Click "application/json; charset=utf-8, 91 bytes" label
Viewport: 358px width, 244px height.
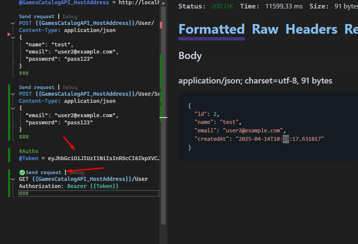[x=255, y=80]
